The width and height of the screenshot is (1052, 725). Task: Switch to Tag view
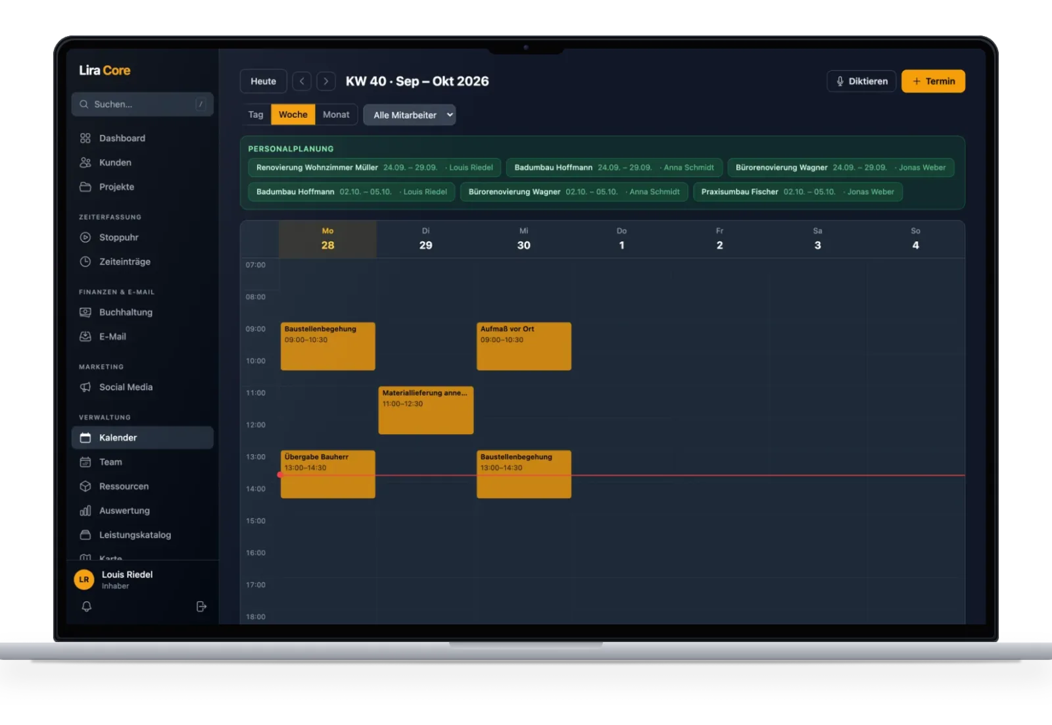256,114
